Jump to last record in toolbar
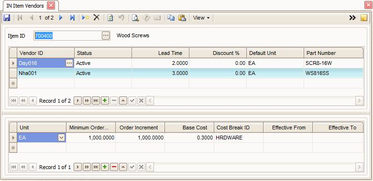This screenshot has height=181, width=373. [x=72, y=18]
